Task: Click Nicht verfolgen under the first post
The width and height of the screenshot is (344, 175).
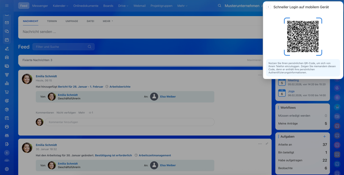Action: point(66,113)
